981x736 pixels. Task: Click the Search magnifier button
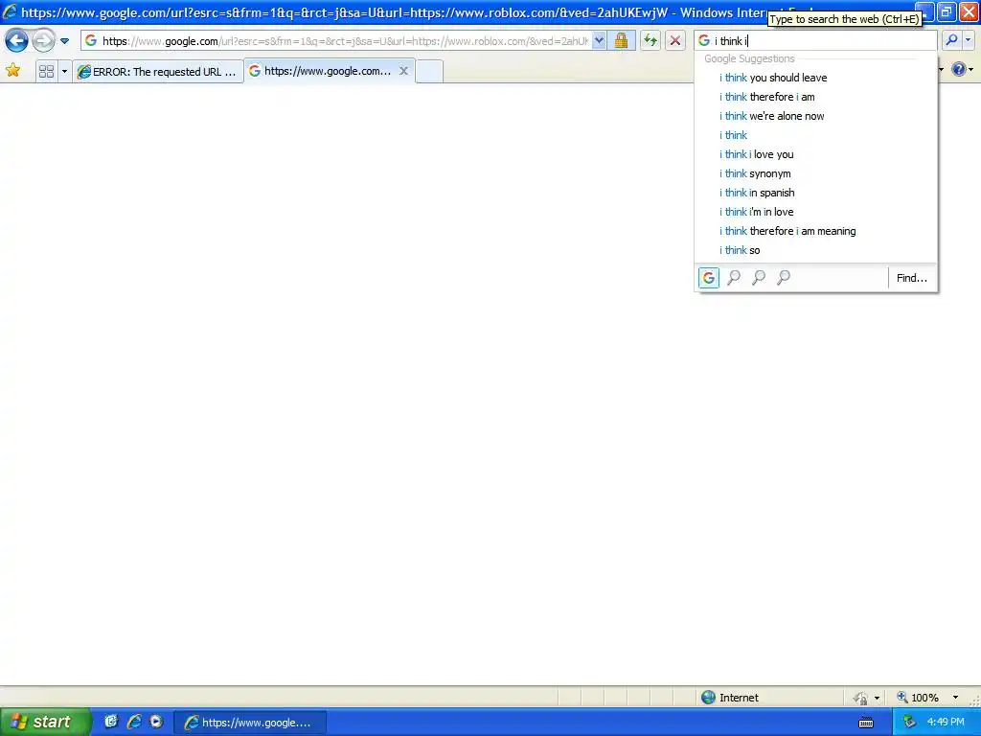tap(951, 40)
